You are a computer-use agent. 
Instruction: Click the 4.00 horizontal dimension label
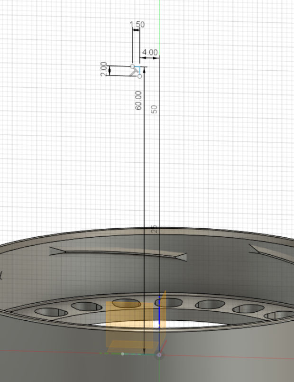150,52
